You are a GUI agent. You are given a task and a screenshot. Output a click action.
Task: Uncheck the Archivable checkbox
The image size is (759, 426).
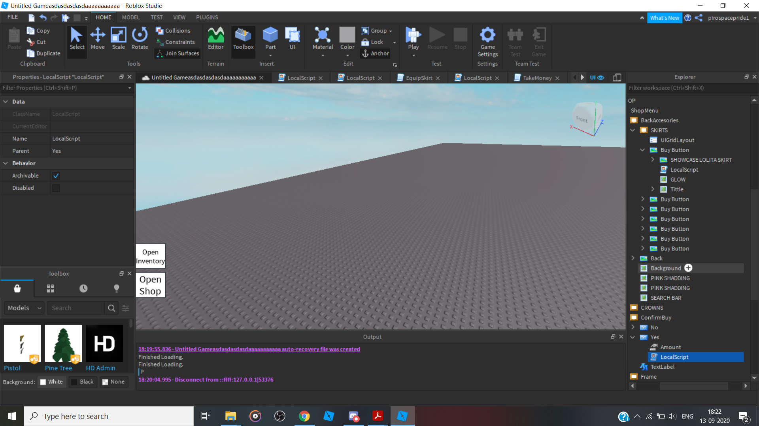(x=56, y=176)
